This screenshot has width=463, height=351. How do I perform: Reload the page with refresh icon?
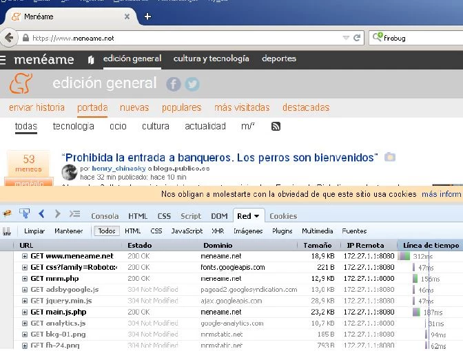click(357, 38)
